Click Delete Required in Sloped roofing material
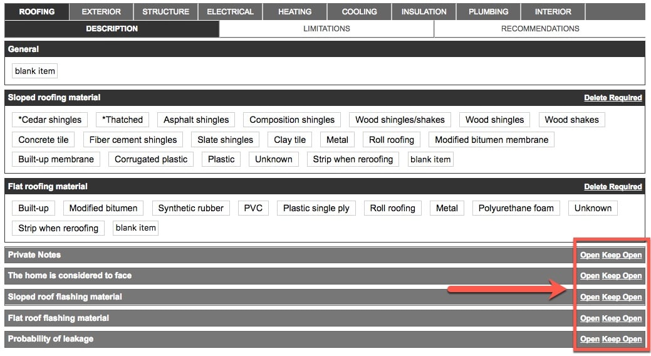The width and height of the screenshot is (651, 356). tap(612, 98)
